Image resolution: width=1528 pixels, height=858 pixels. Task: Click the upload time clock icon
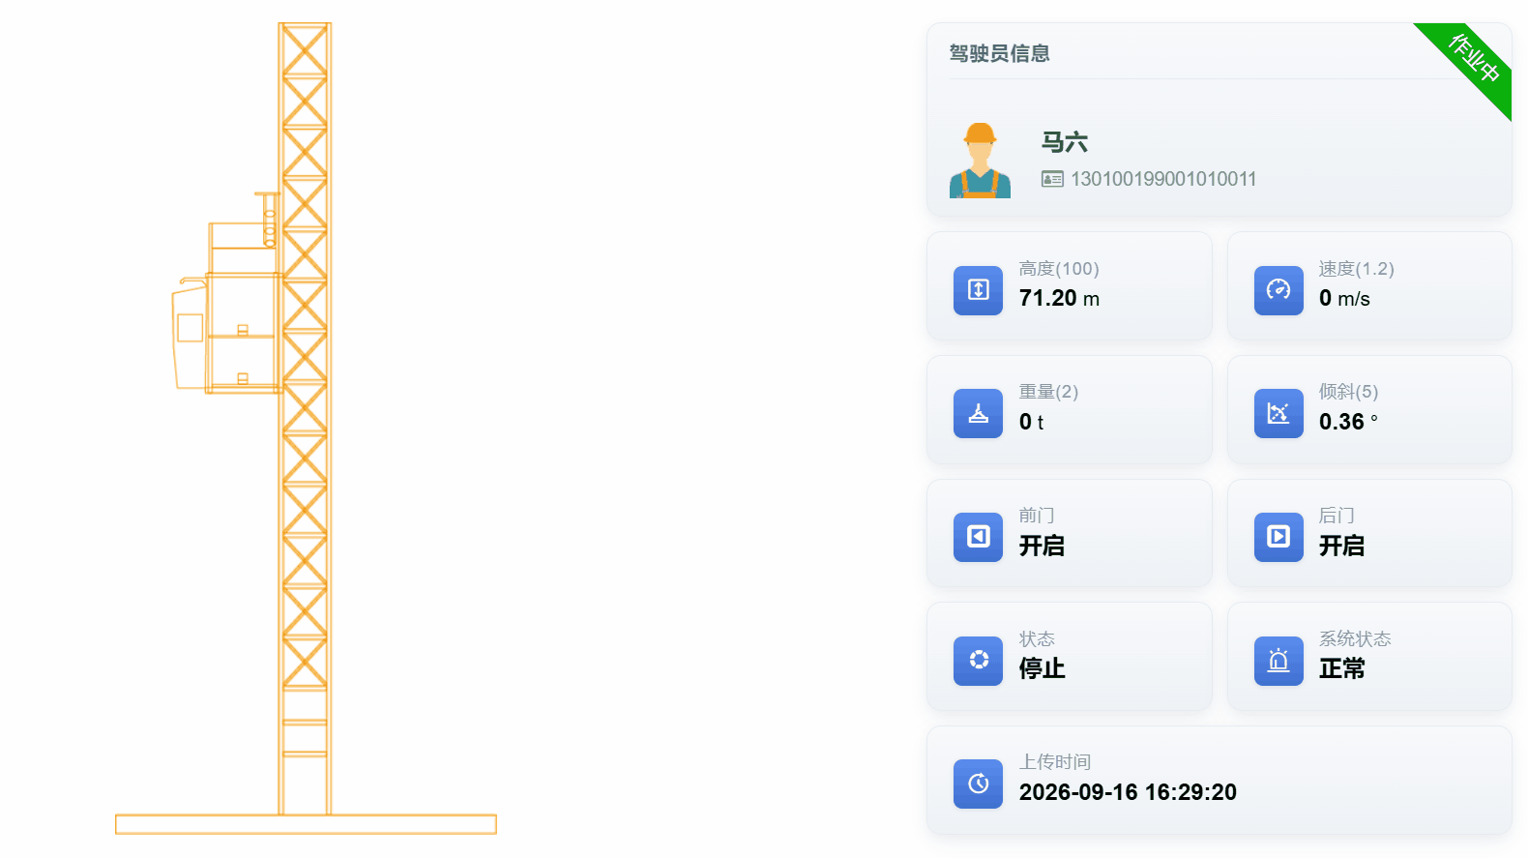[x=978, y=784]
